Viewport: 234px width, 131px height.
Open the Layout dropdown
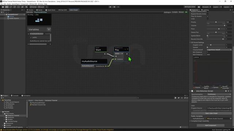(x=228, y=7)
